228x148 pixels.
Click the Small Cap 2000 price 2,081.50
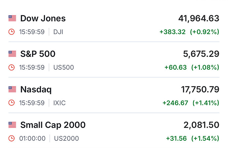(x=201, y=125)
